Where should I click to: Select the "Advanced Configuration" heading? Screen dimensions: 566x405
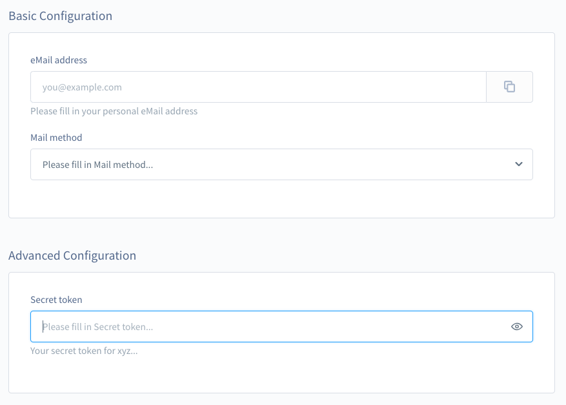click(x=72, y=256)
